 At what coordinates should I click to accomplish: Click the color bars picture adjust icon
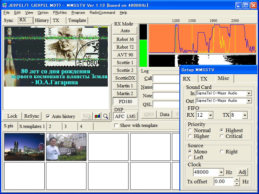97,116
